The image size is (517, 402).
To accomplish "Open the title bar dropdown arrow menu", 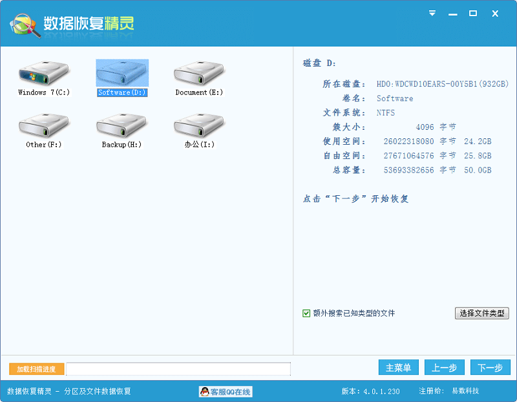I will pyautogui.click(x=431, y=12).
